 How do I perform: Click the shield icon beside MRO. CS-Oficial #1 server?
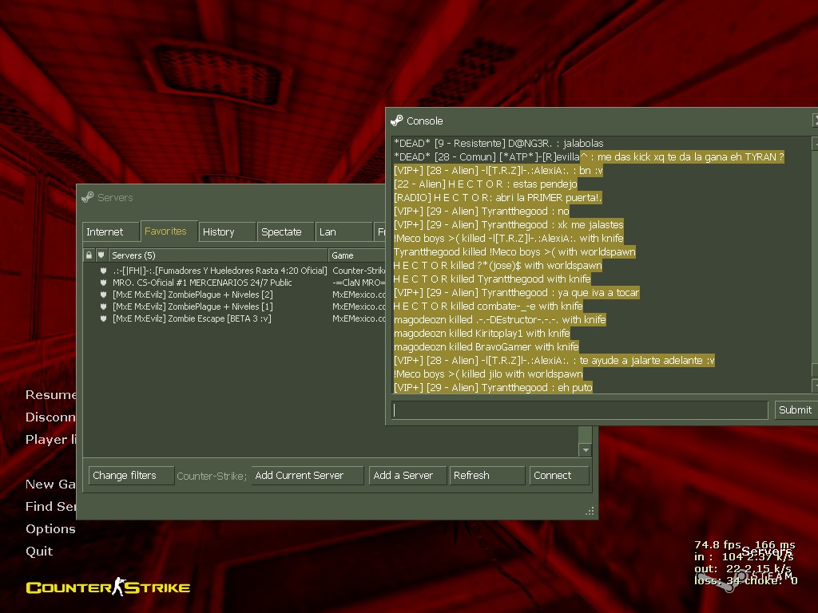click(103, 283)
